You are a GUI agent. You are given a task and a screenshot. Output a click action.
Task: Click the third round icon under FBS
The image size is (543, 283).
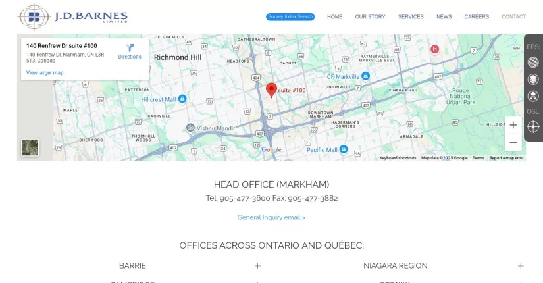533,96
